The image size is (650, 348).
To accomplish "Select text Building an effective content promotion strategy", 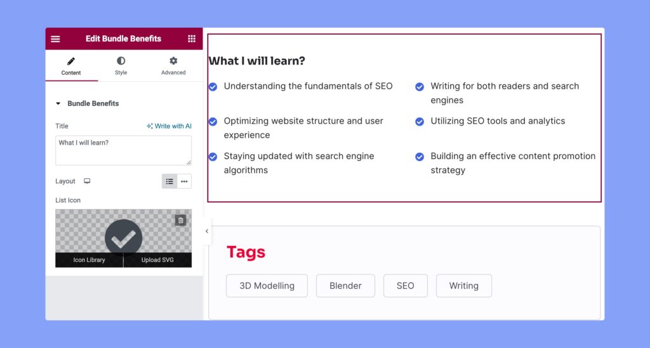I will (x=513, y=163).
